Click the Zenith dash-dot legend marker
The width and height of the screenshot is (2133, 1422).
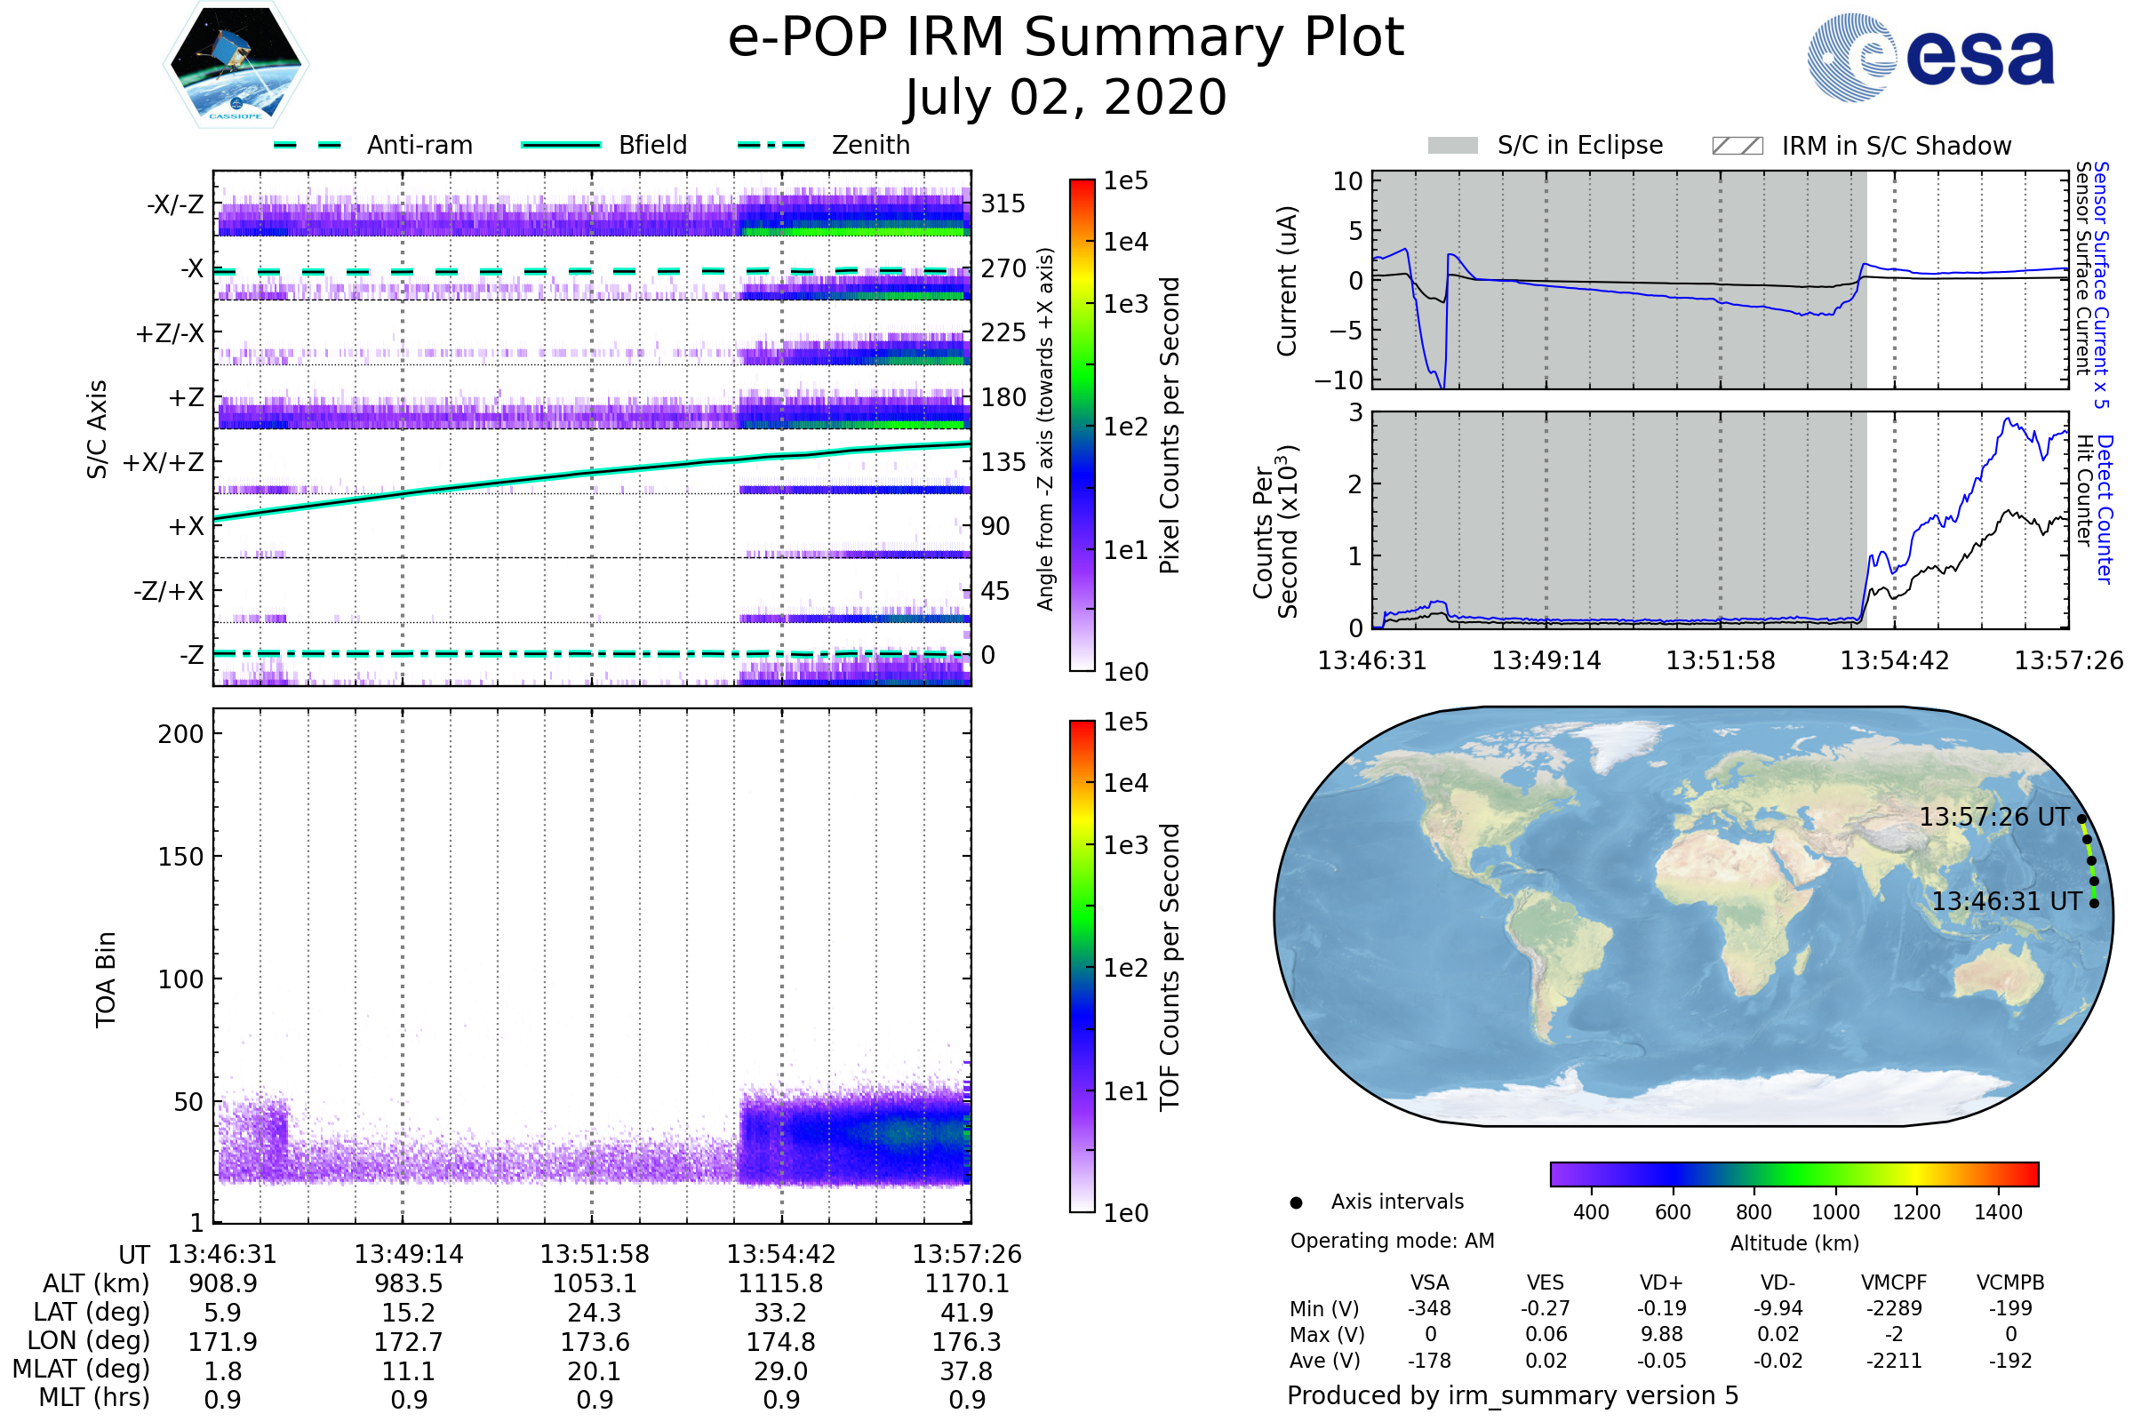pos(771,145)
